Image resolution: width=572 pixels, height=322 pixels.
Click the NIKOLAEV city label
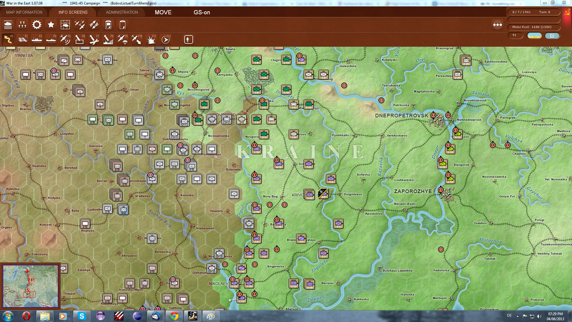(x=218, y=284)
